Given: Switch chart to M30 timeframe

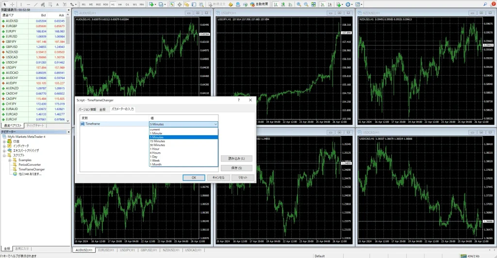Looking at the screenshot, I should tap(105, 4).
